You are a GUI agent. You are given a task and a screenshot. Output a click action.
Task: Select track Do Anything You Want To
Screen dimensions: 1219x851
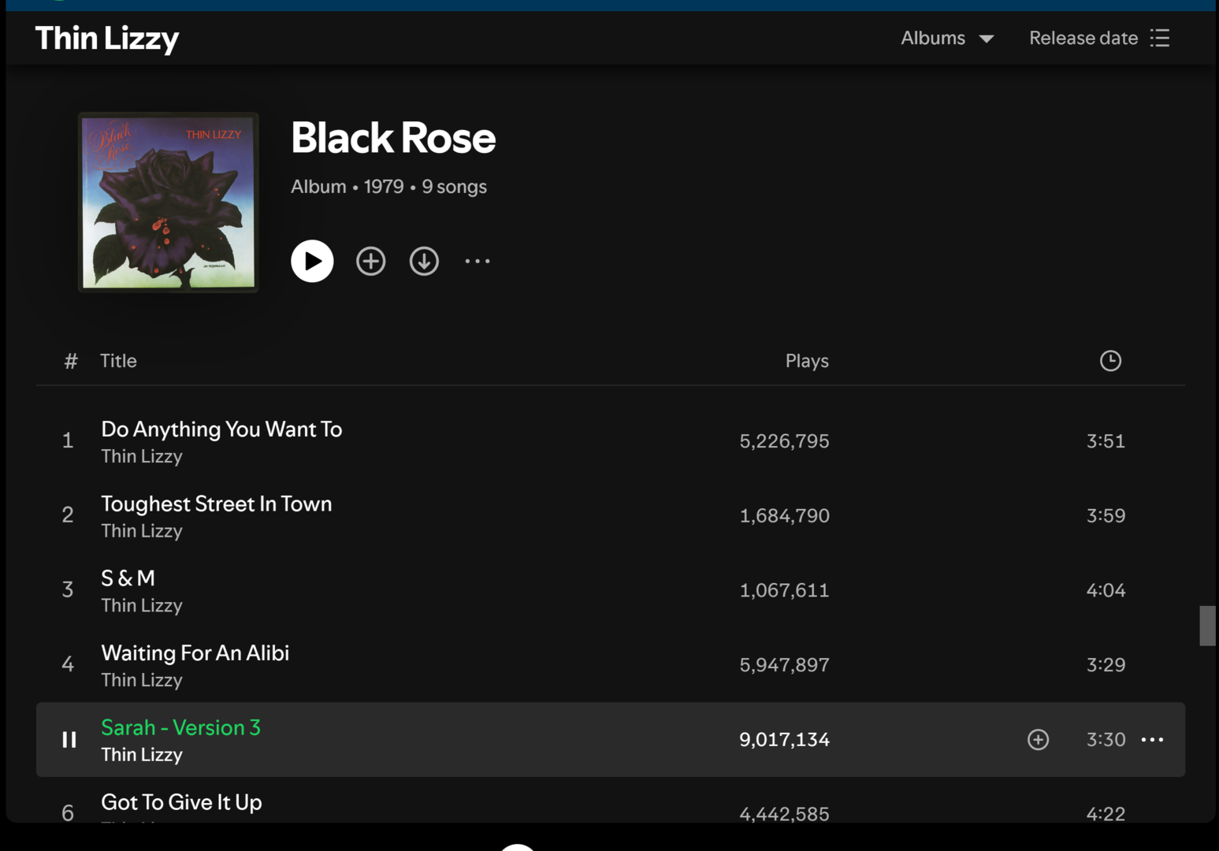pyautogui.click(x=221, y=429)
